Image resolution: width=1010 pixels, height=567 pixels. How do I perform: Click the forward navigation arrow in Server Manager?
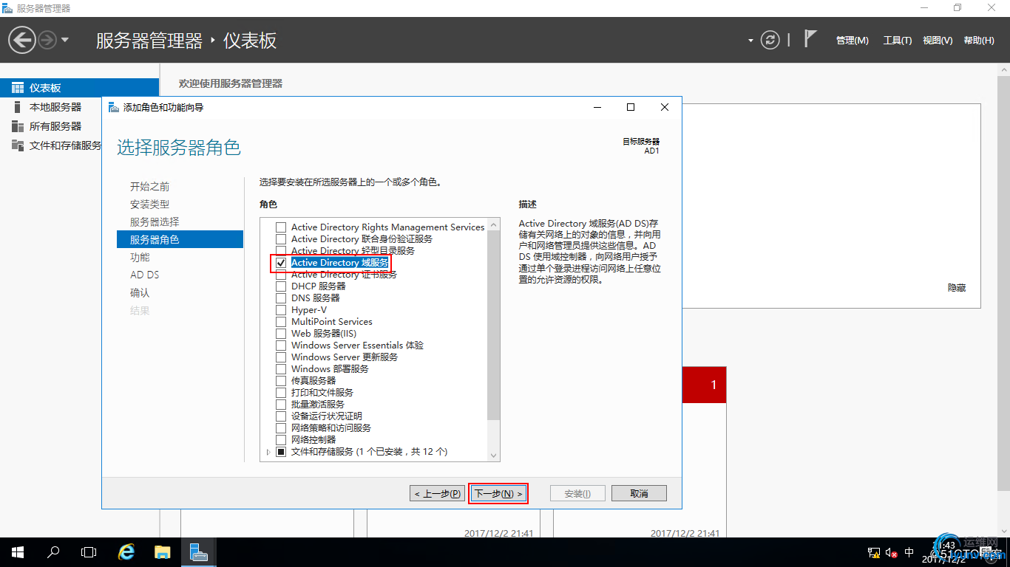(47, 40)
